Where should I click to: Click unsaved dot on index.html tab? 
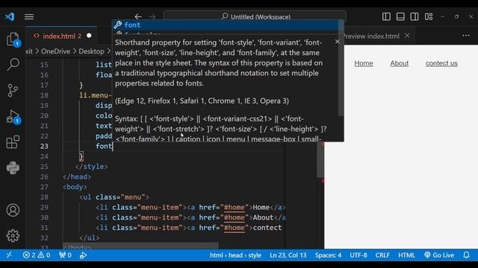click(89, 36)
